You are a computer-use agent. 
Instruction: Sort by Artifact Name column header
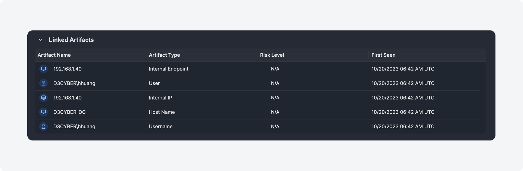click(54, 55)
